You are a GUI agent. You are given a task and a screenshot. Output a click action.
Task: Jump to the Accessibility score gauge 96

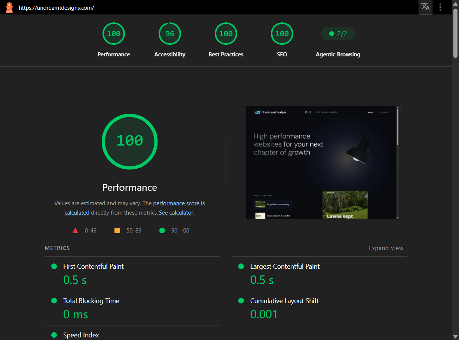(170, 34)
